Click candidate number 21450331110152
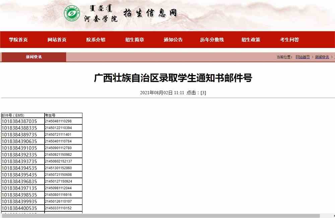This screenshot has height=218, width=335. [x=58, y=208]
